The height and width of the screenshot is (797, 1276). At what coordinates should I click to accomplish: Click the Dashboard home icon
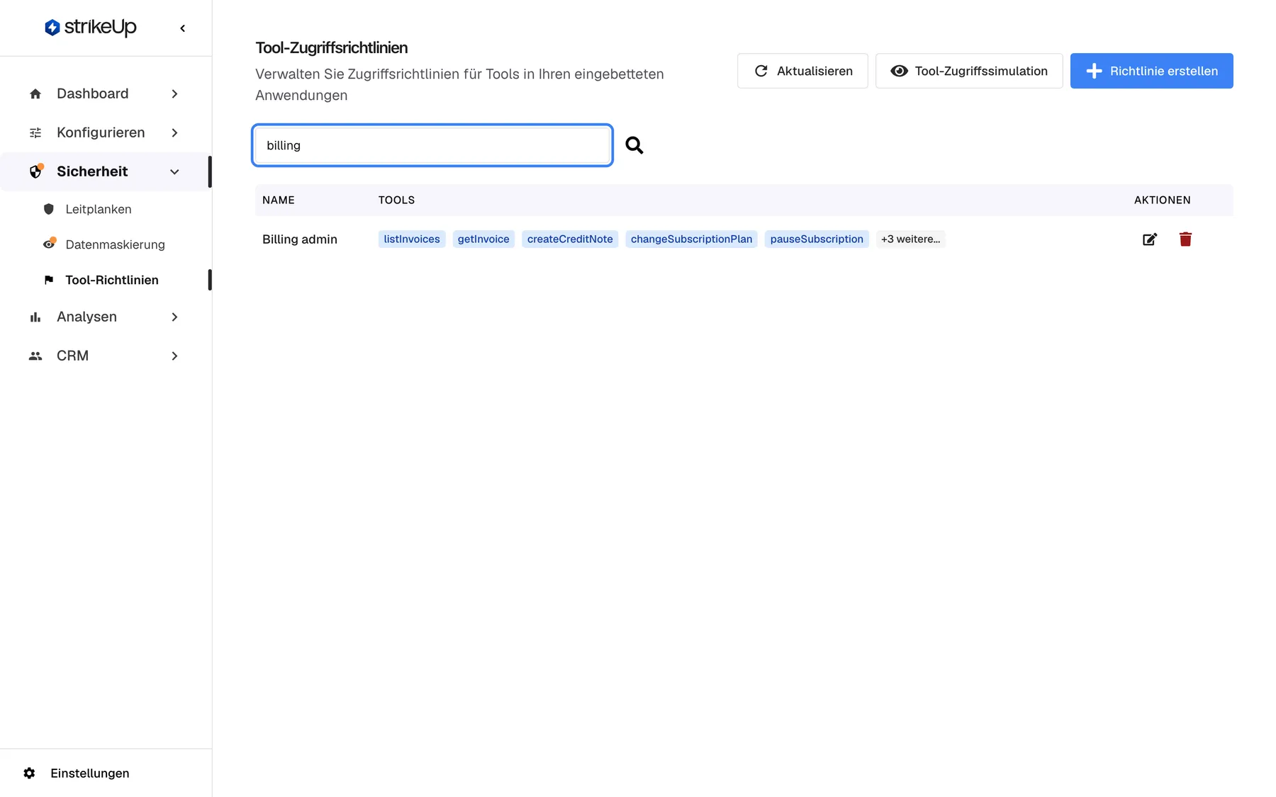pos(35,94)
